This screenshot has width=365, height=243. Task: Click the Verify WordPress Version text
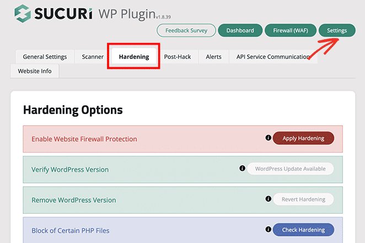coord(70,170)
